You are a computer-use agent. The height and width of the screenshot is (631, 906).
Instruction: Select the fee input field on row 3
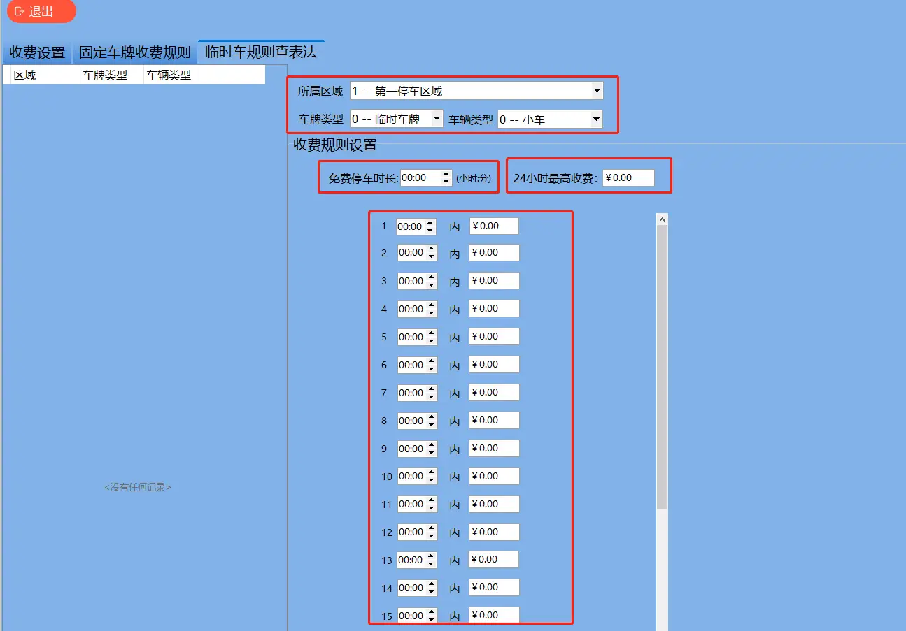pos(494,280)
